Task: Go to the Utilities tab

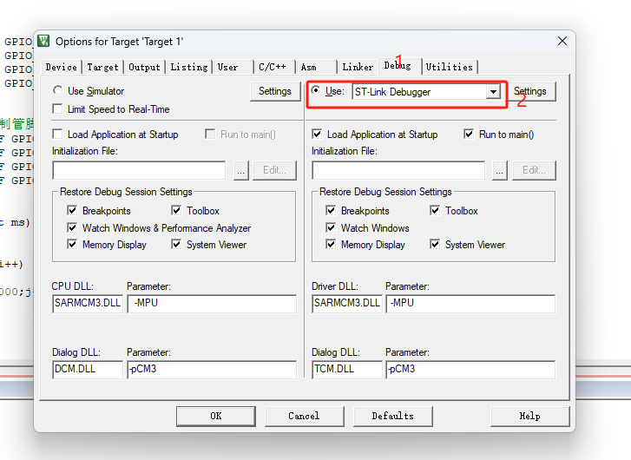Action: (x=450, y=67)
